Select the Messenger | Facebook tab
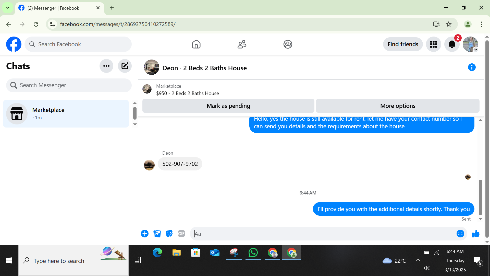This screenshot has height=276, width=490. pyautogui.click(x=60, y=8)
